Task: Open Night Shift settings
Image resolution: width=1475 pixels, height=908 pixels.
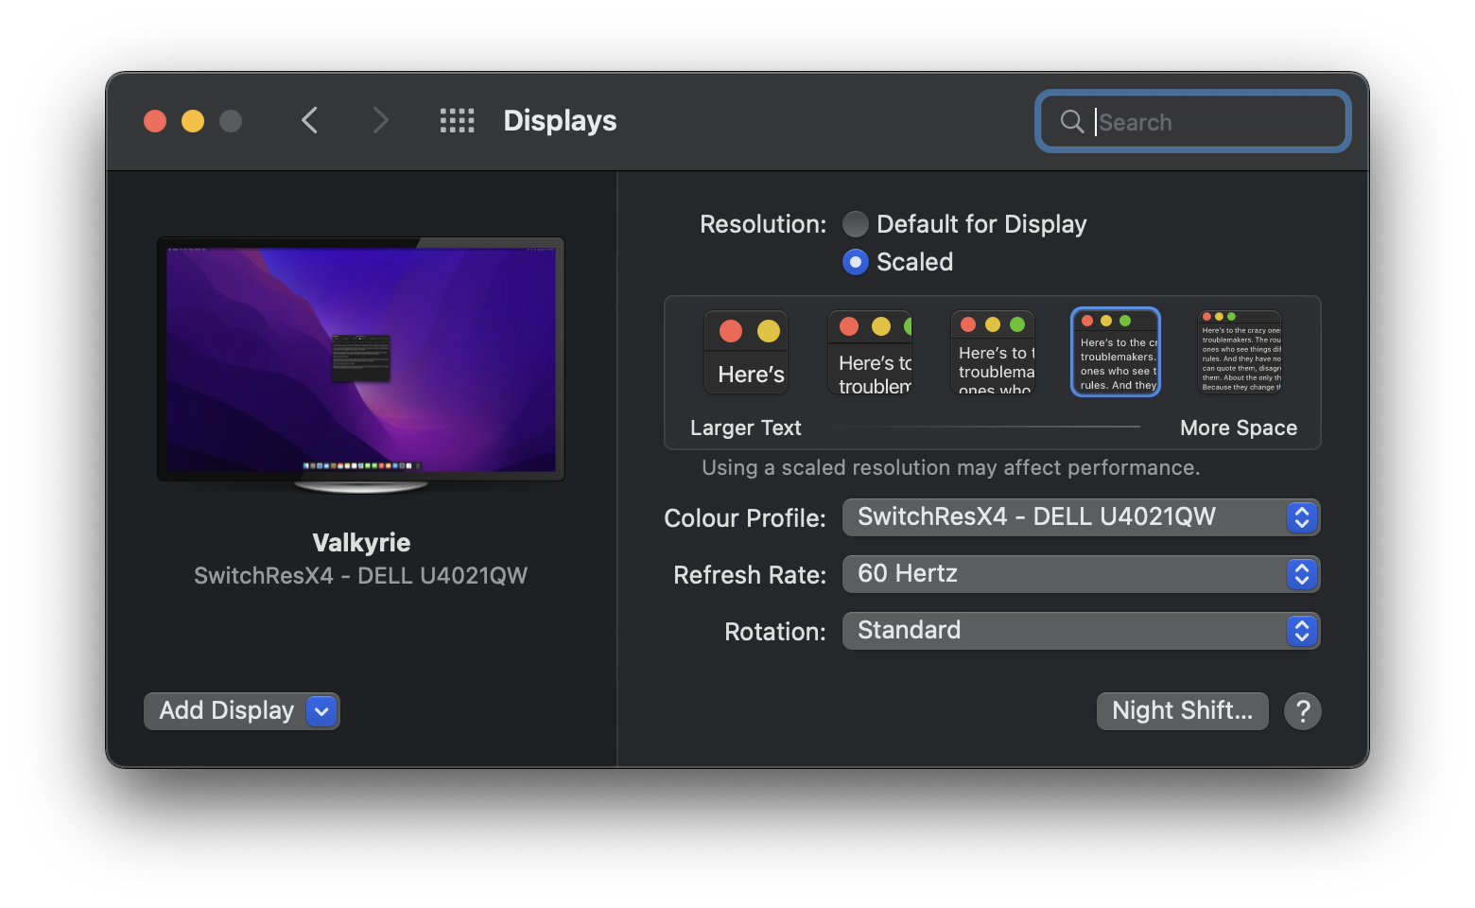Action: pos(1182,711)
